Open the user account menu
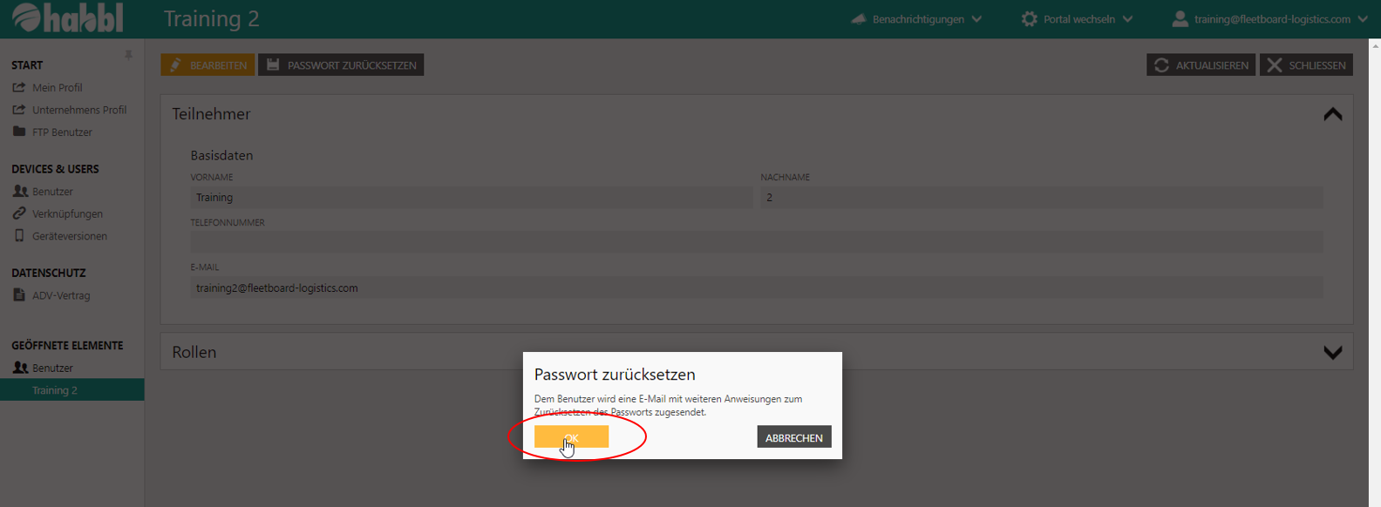This screenshot has width=1381, height=507. click(1270, 19)
